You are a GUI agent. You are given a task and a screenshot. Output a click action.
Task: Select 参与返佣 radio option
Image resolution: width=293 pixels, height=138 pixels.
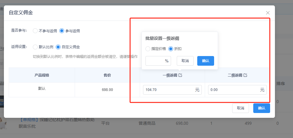(x=70, y=31)
